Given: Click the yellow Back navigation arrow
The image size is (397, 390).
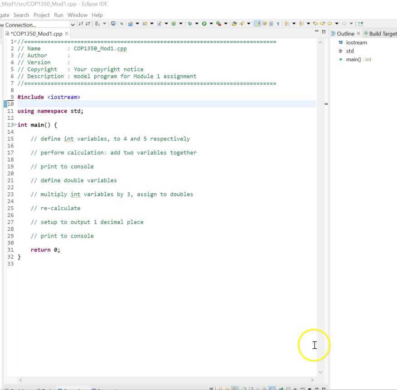Looking at the screenshot, I should (x=330, y=24).
